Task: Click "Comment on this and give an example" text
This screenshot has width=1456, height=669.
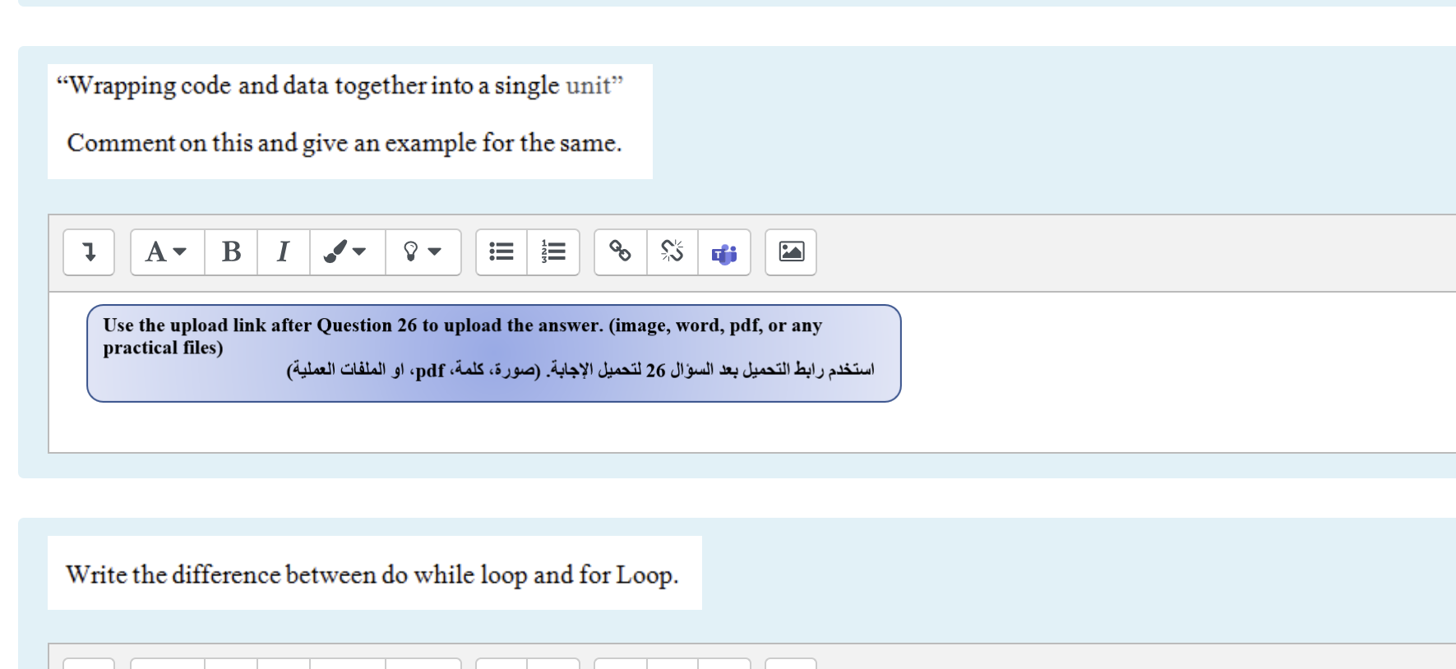Action: click(344, 143)
